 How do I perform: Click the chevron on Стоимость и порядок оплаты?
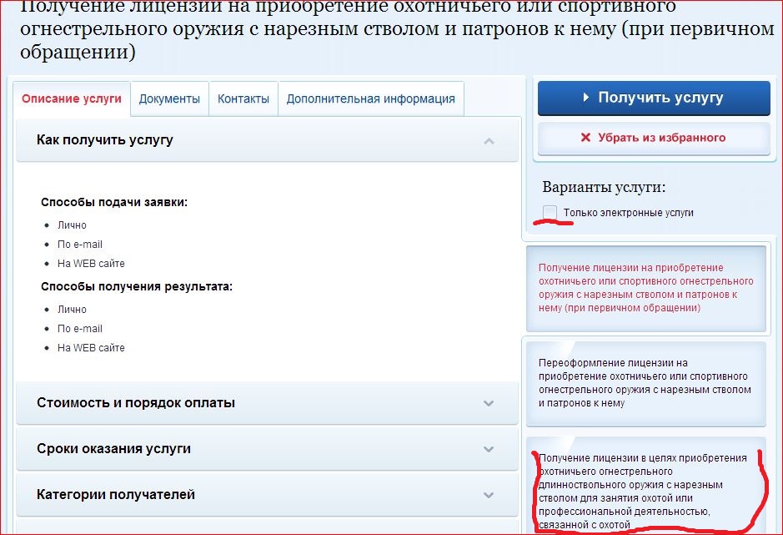[489, 403]
